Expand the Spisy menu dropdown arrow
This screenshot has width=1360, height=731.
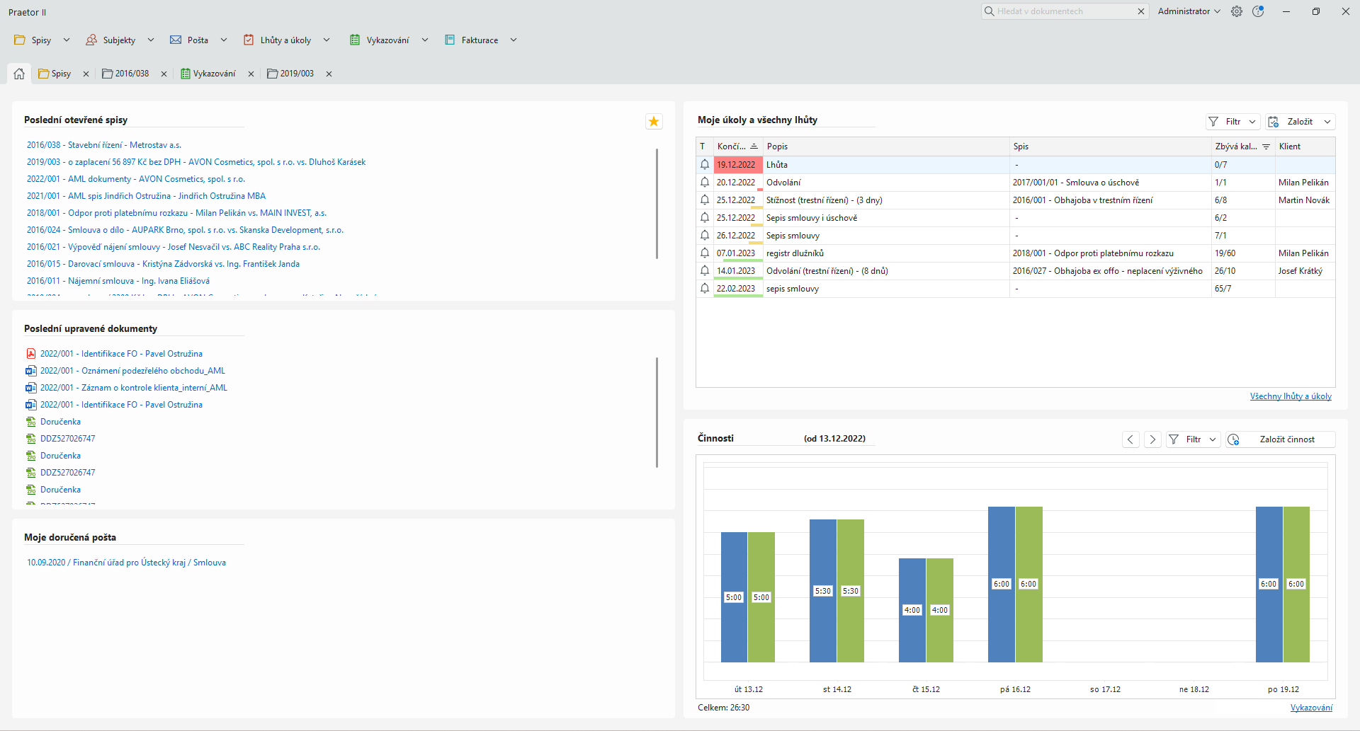(67, 40)
